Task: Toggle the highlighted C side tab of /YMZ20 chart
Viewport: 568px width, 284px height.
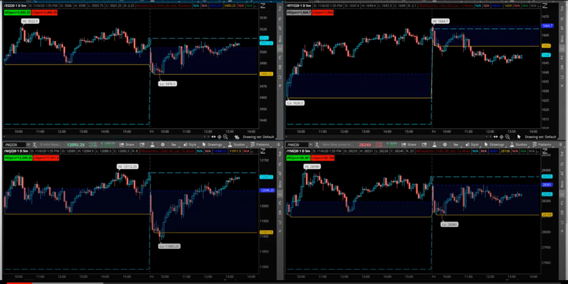Action: pos(562,194)
